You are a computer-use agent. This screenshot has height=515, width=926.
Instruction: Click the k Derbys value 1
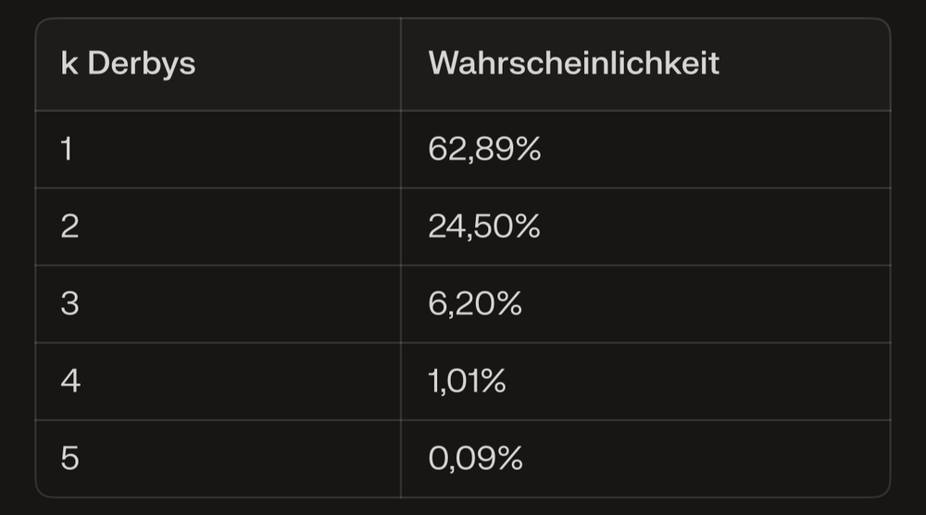tap(67, 149)
